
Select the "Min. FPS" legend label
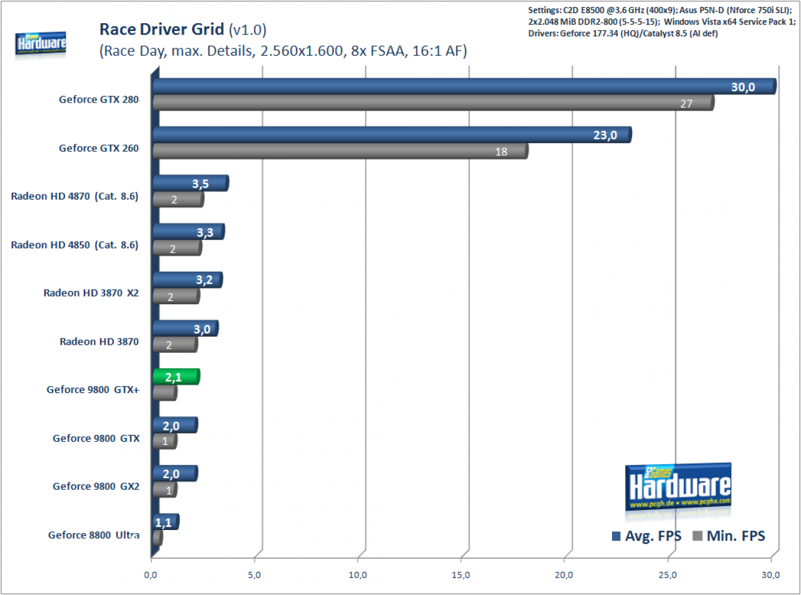(735, 536)
